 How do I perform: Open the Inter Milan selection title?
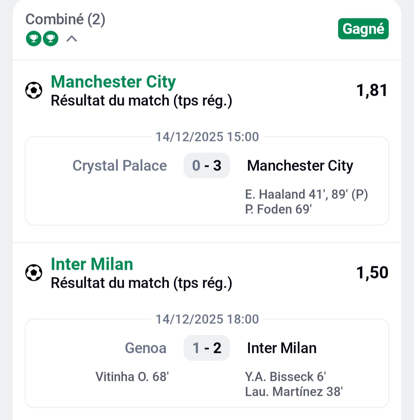click(x=92, y=264)
